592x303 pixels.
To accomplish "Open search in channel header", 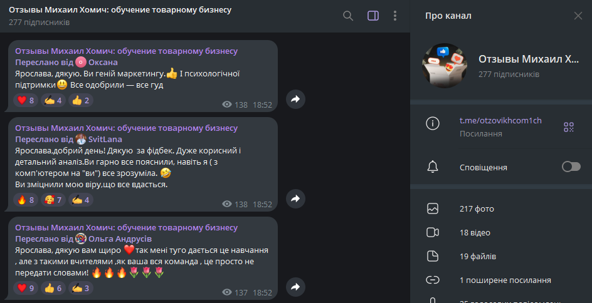I will pos(347,16).
